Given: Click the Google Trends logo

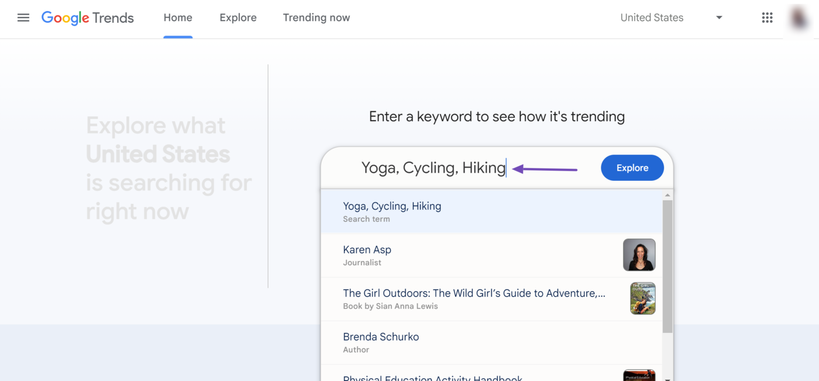Looking at the screenshot, I should coord(88,18).
